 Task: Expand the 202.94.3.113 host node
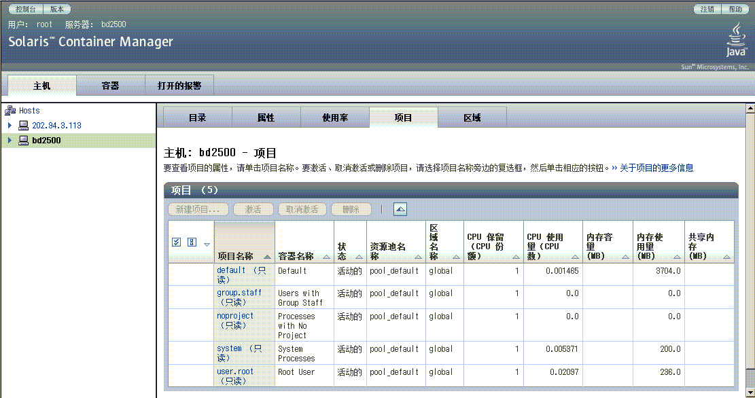10,125
